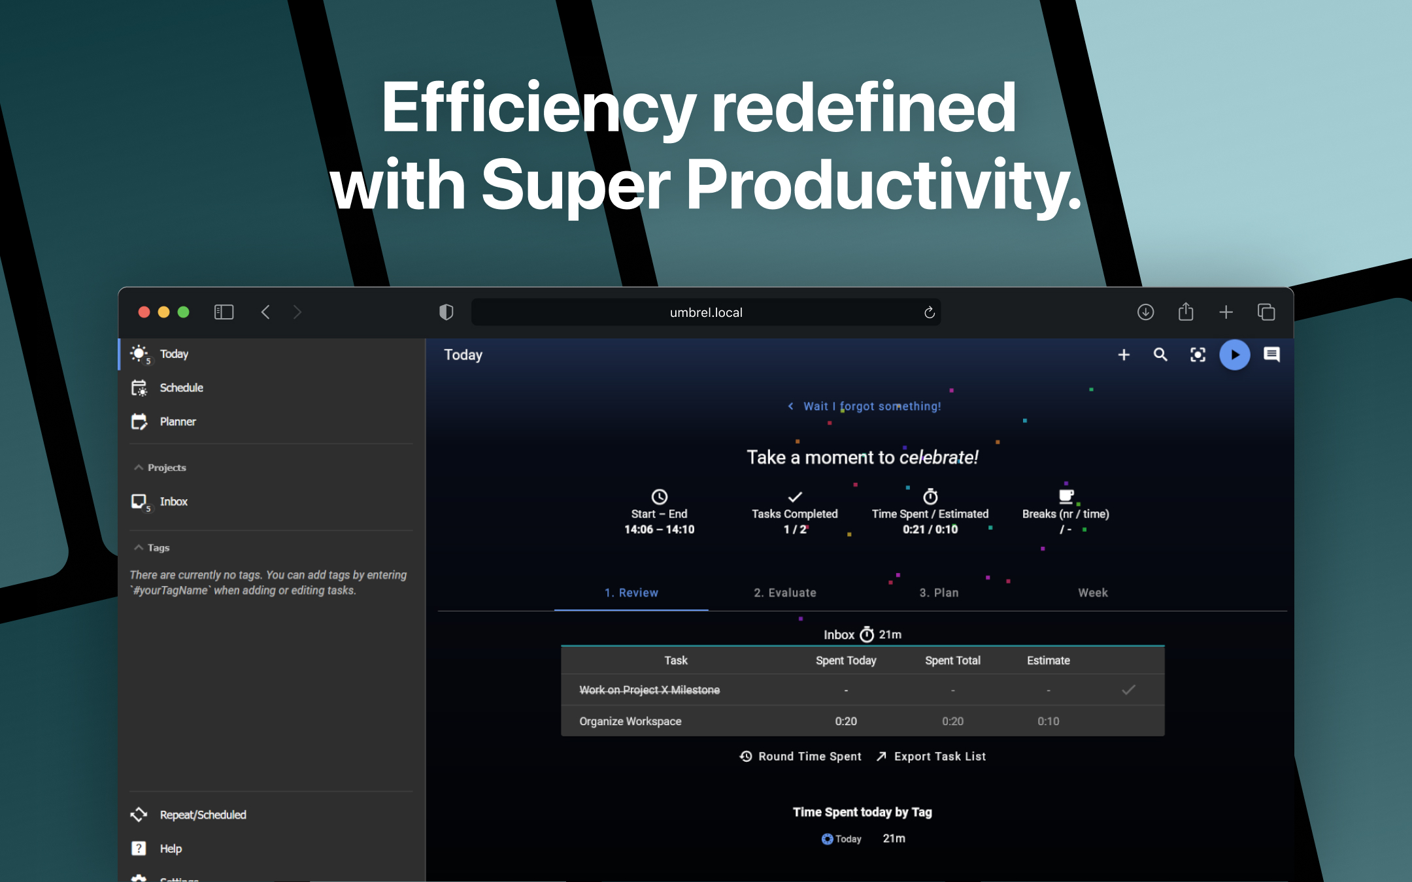Screen dimensions: 1412x882
Task: Open the Inbox project
Action: tap(174, 501)
